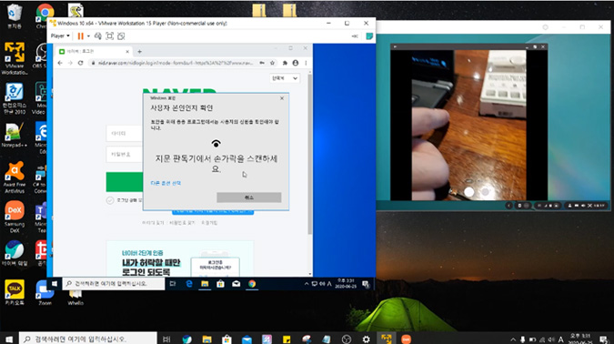Select other options link in fingerprint dialog
Image resolution: width=614 pixels, height=344 pixels.
coord(166,183)
